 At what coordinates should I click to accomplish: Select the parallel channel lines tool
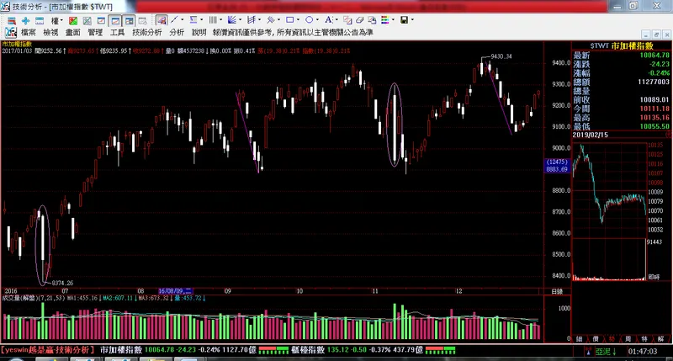pos(270,19)
